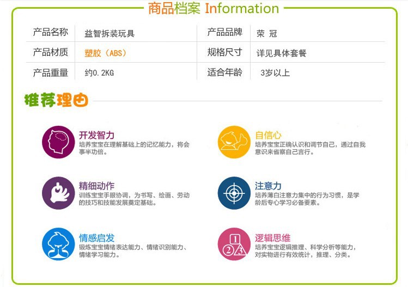Image resolution: width=408 pixels, height=287 pixels.
Task: Click the description starting 培养宝宝逻辑推理
Action: coord(306,251)
